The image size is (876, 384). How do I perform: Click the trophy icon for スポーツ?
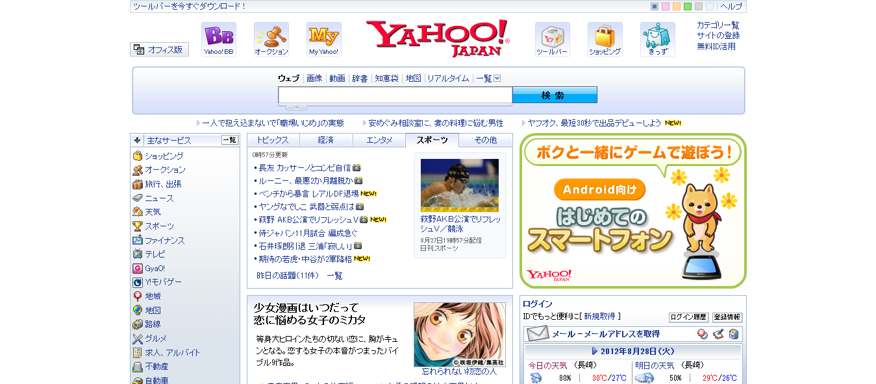137,226
